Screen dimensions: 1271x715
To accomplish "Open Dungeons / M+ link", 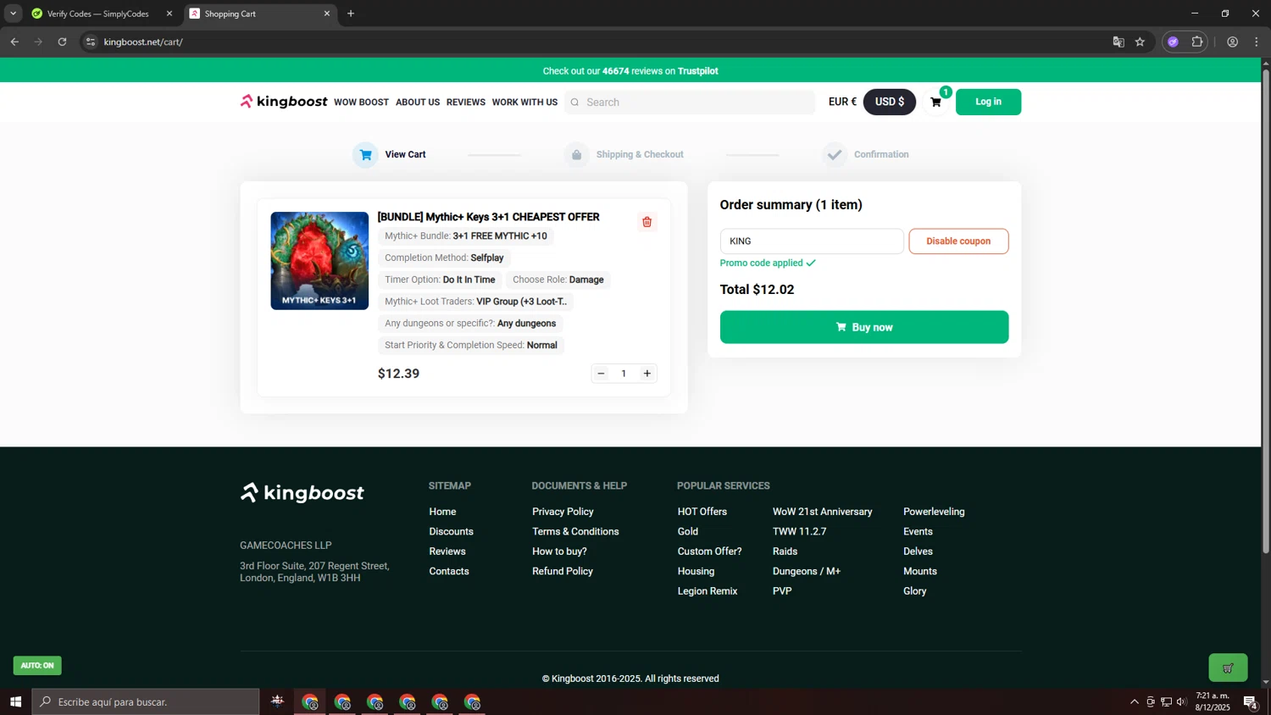I will (x=807, y=571).
